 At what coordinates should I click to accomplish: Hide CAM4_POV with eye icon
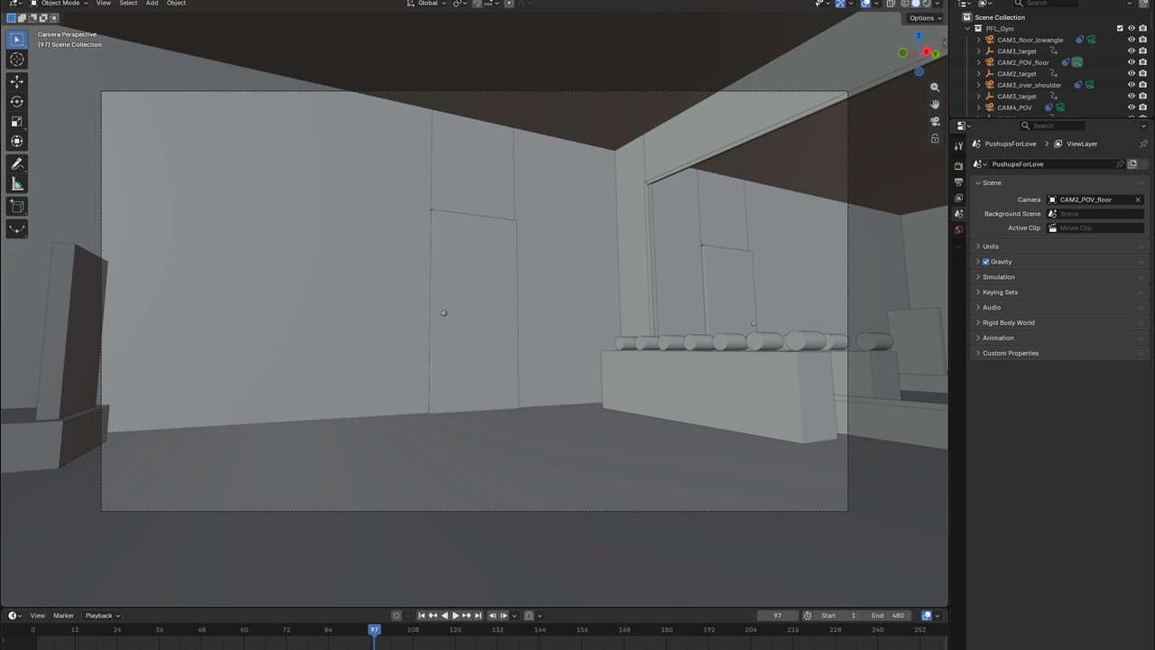(x=1132, y=107)
